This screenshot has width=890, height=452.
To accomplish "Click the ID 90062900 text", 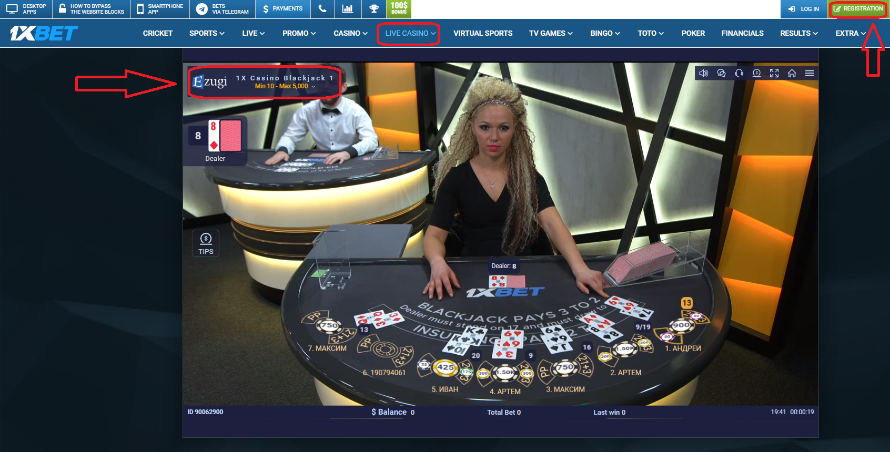I will click(205, 412).
